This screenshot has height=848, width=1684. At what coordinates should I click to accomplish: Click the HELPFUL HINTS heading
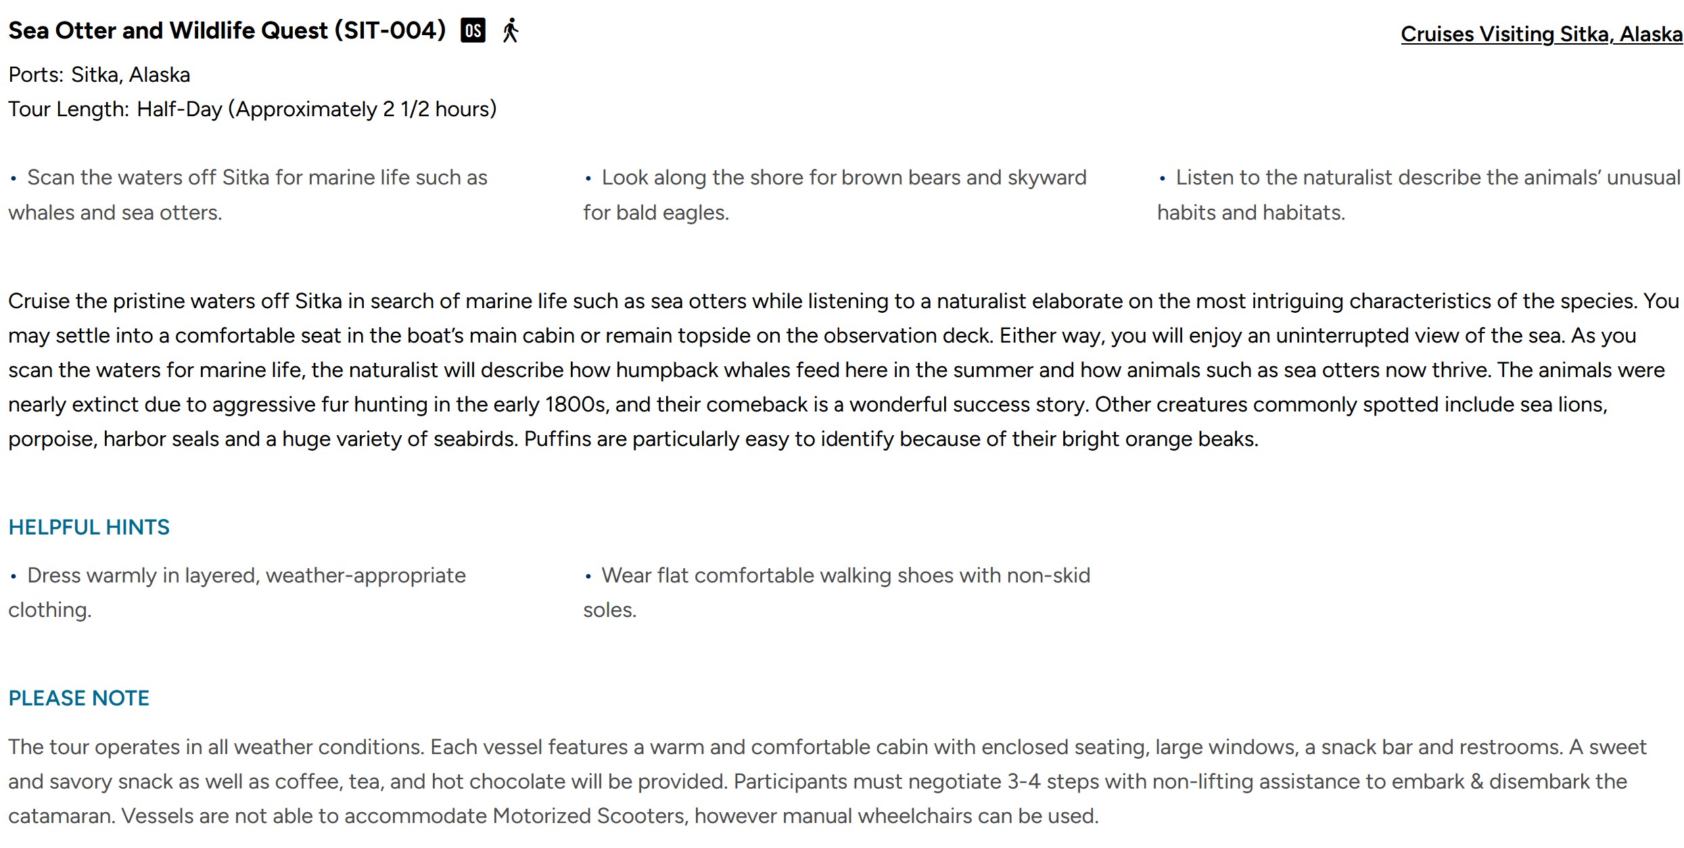89,527
